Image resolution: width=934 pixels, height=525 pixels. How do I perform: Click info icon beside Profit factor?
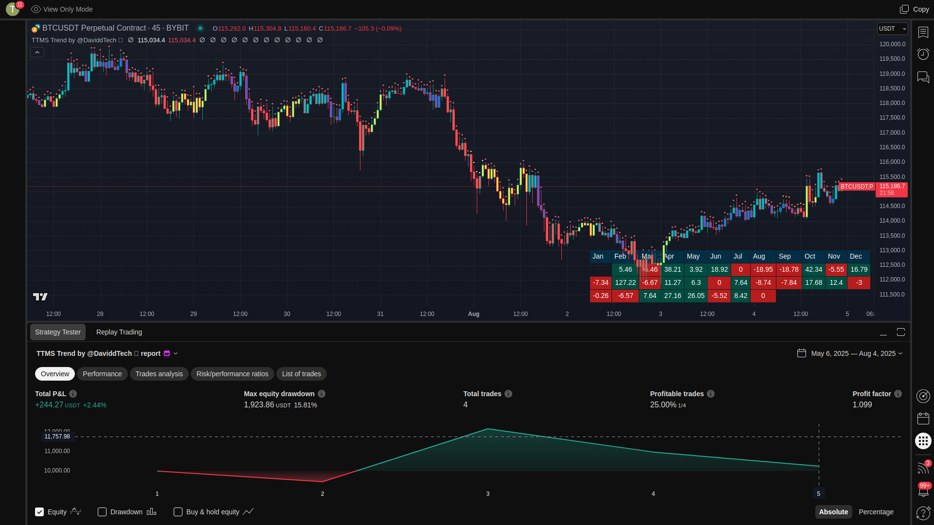[x=898, y=394]
